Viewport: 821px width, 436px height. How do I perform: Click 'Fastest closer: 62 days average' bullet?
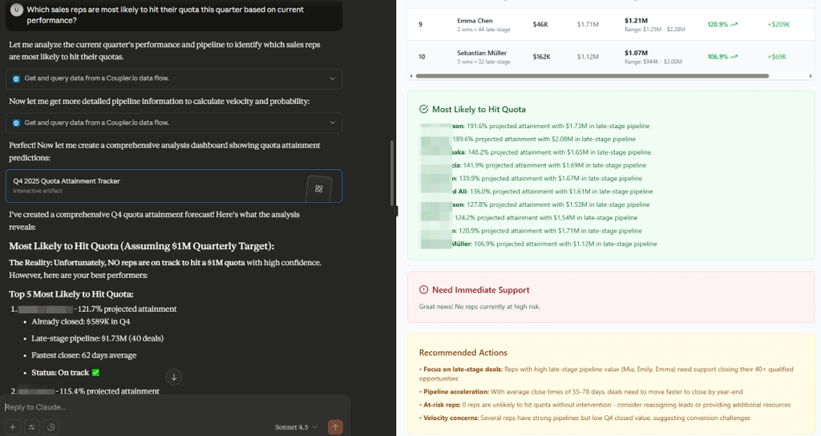(83, 355)
